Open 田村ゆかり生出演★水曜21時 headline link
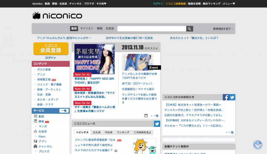This screenshot has width=267, height=154. pyautogui.click(x=129, y=38)
